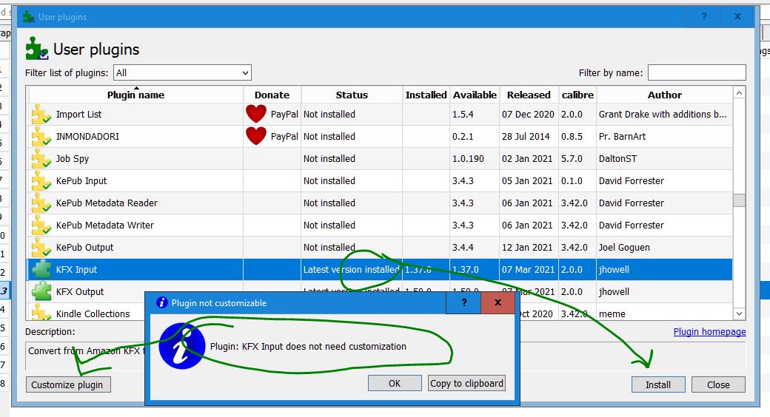Click the help button of the customizable dialog
This screenshot has height=417, width=770.
coord(463,302)
